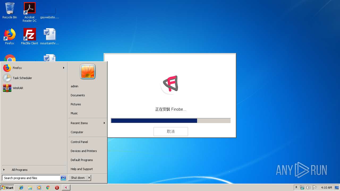Open the Recycle Bin desktop icon
The image size is (340, 191).
point(10,11)
